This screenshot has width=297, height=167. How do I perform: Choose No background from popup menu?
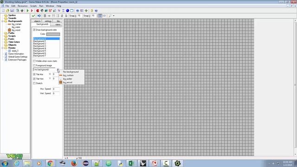coord(71,72)
